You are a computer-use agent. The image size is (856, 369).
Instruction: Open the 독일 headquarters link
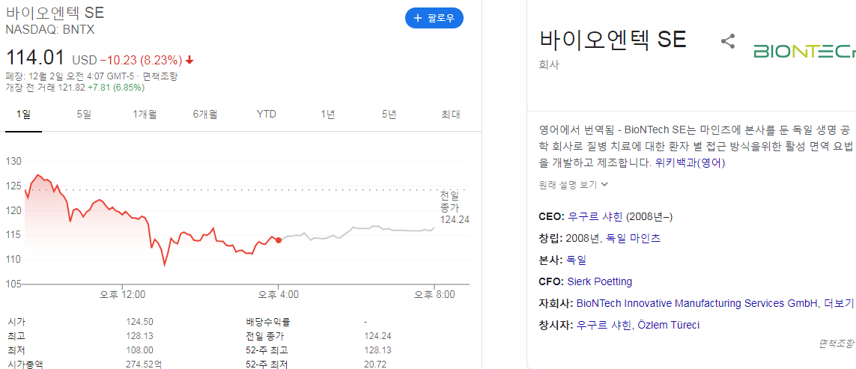[x=577, y=260]
